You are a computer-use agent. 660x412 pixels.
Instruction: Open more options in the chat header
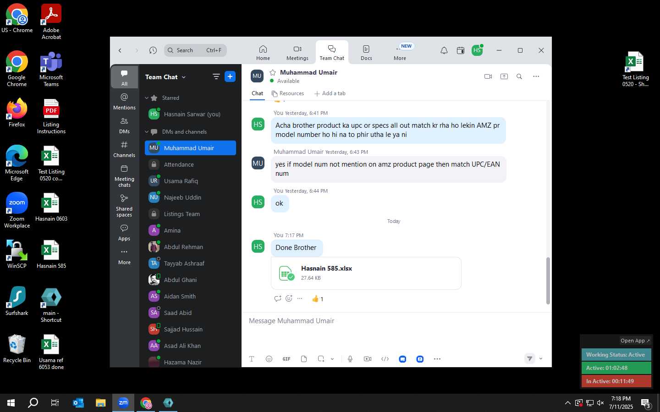click(x=536, y=76)
